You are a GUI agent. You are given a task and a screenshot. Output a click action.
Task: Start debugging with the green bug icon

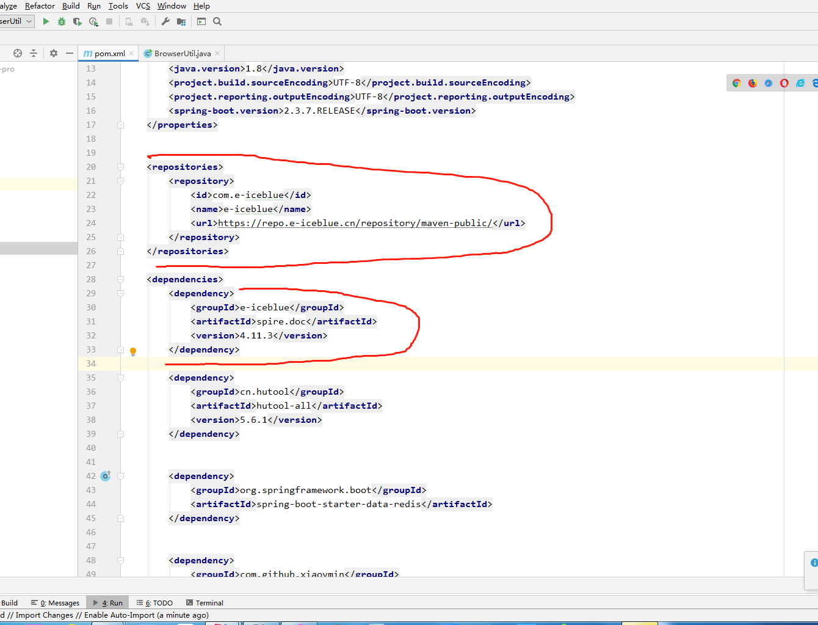coord(62,21)
